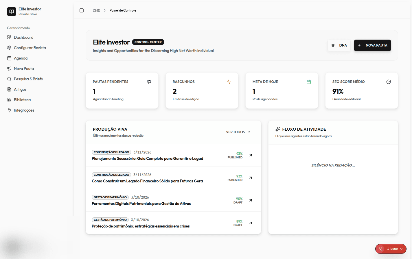Click CMS in the breadcrumb
Image resolution: width=412 pixels, height=259 pixels.
[96, 10]
